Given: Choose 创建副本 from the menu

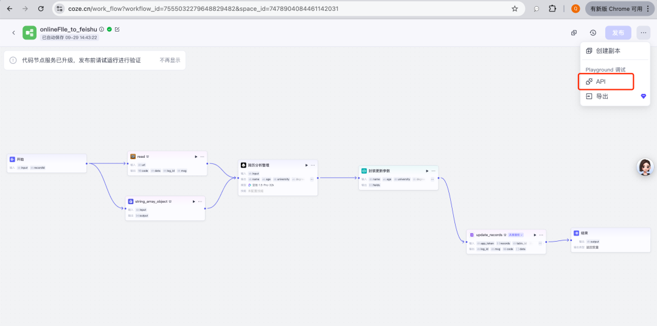Looking at the screenshot, I should [608, 51].
